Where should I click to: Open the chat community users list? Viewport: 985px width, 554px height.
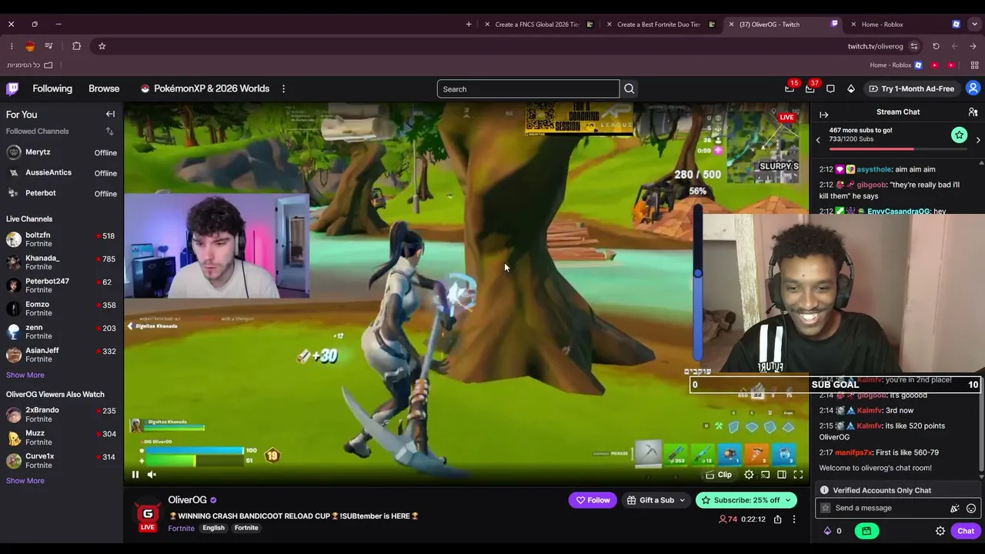pos(973,112)
